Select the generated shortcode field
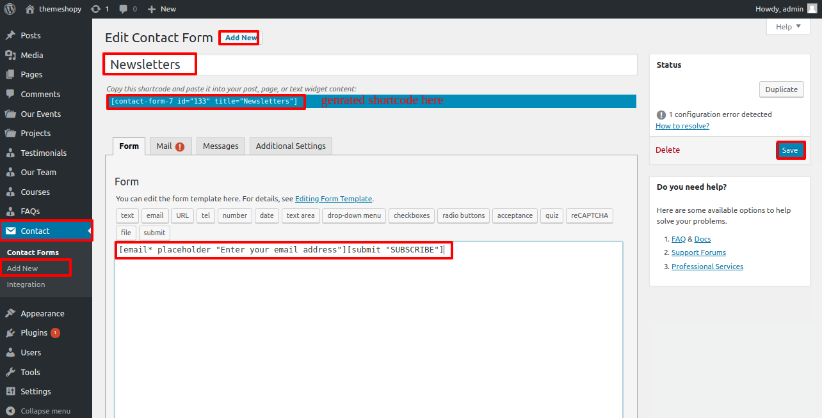The height and width of the screenshot is (418, 822). pos(371,101)
